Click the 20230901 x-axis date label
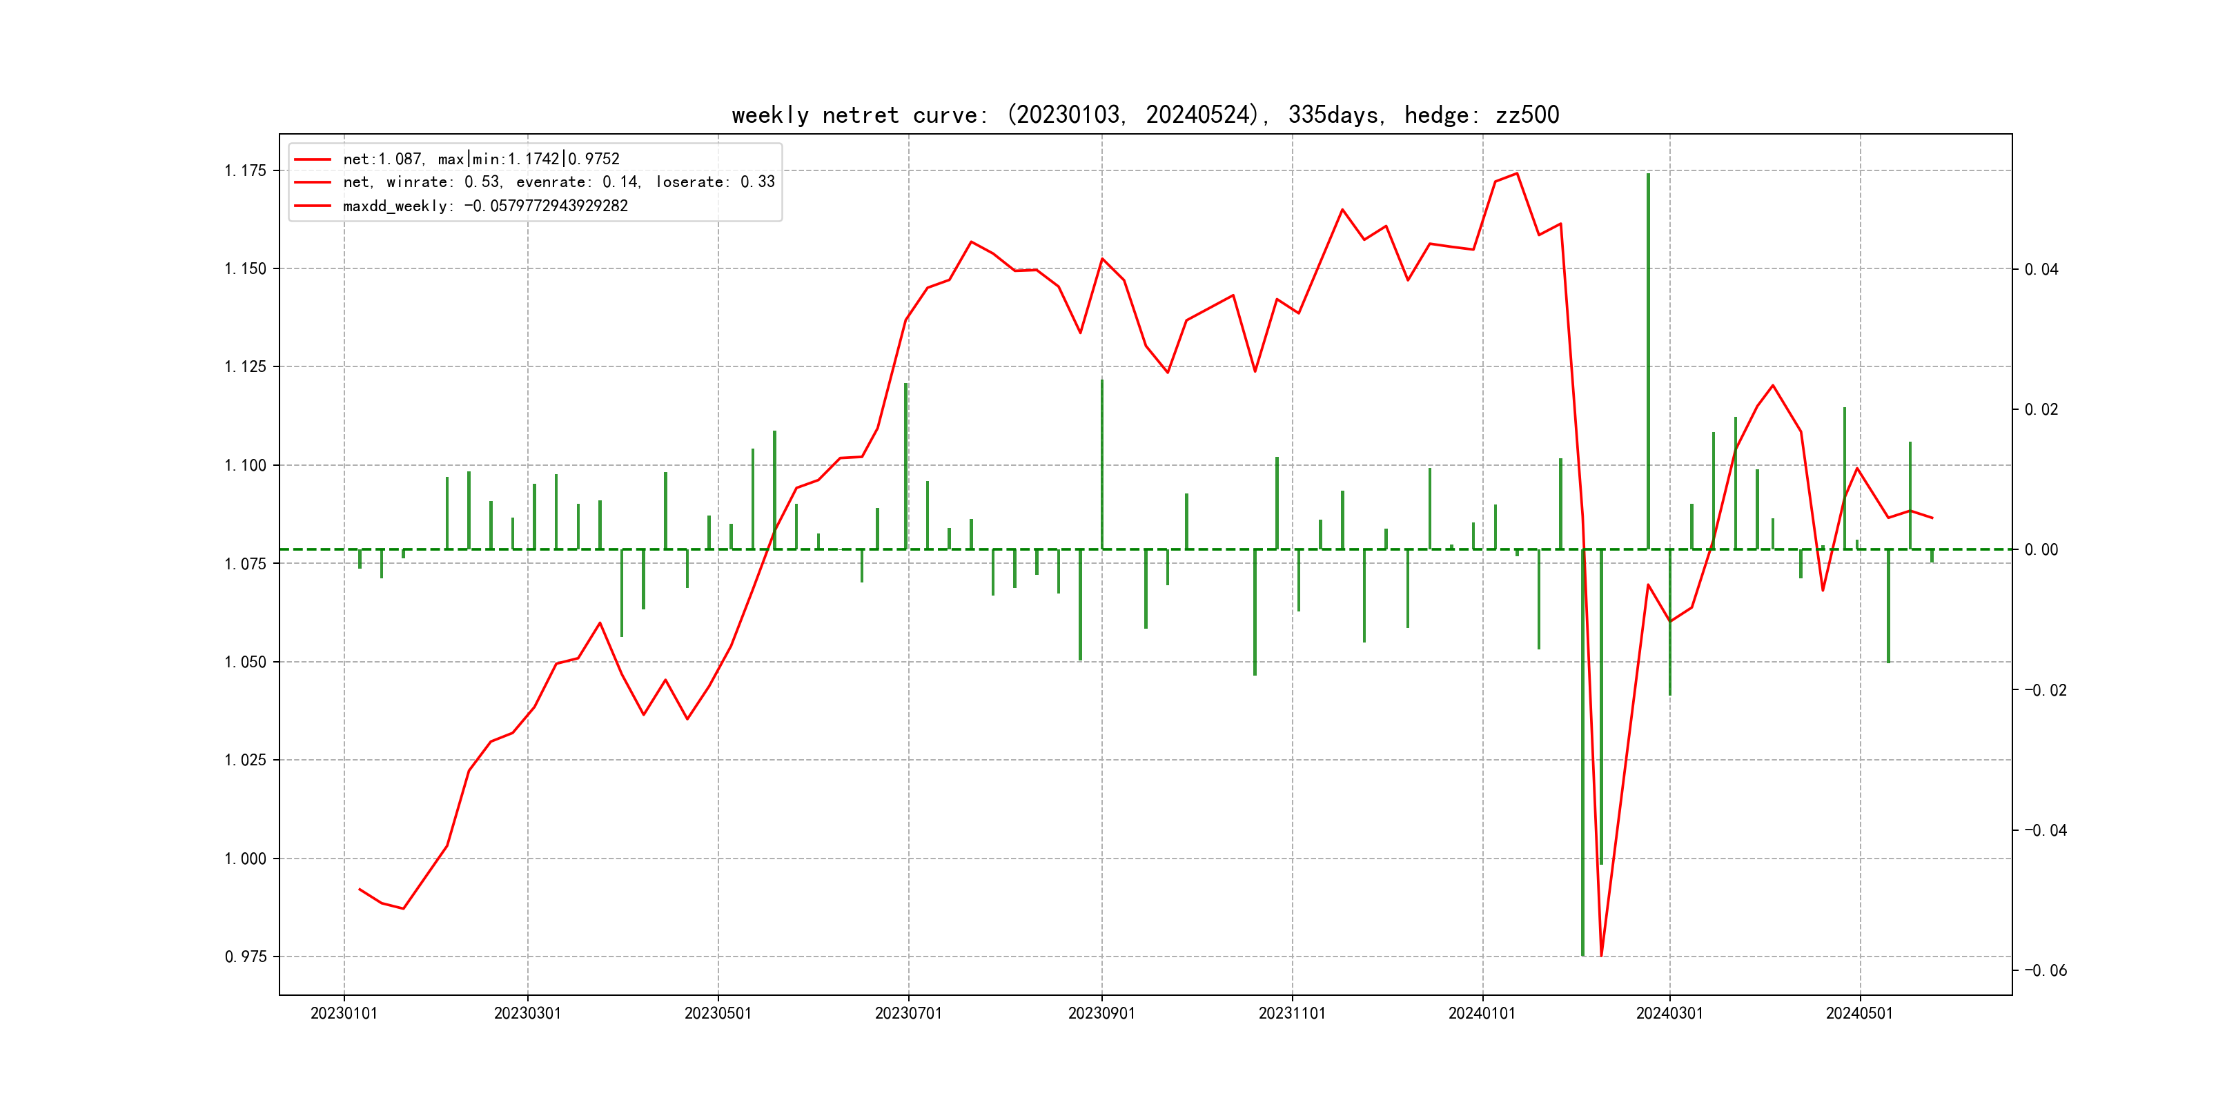Image resolution: width=2236 pixels, height=1118 pixels. [1101, 1013]
